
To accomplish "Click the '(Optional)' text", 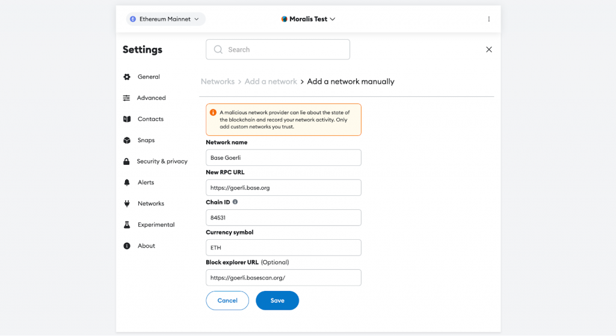I will pyautogui.click(x=275, y=262).
